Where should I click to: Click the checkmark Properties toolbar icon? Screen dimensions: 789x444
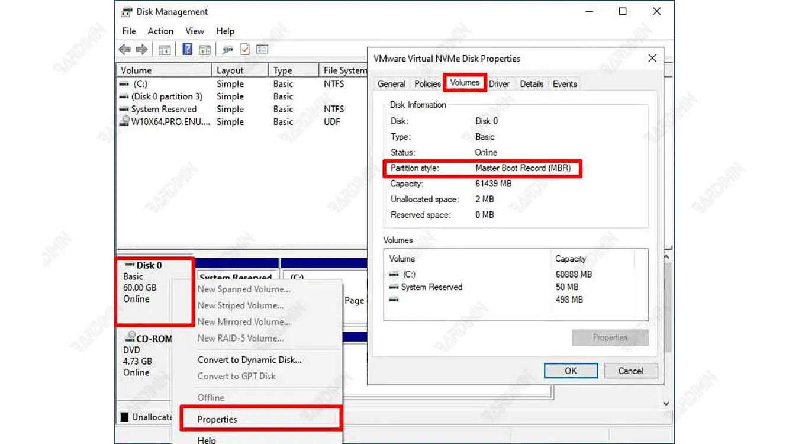244,50
